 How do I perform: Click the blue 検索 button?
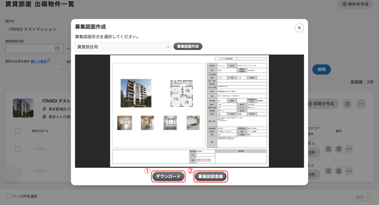tap(321, 69)
